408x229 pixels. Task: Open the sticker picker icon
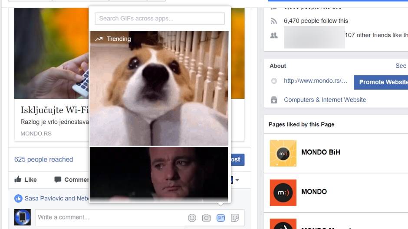(235, 218)
